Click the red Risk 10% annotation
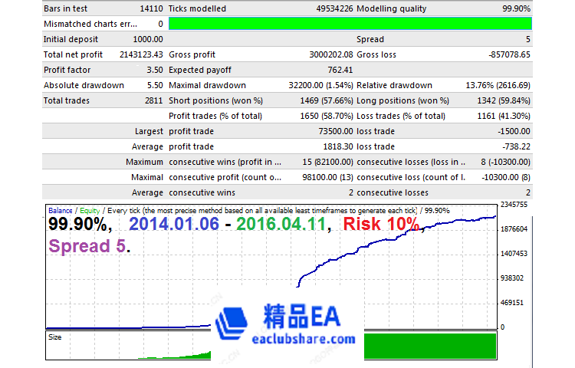575x368 pixels. pyautogui.click(x=381, y=225)
